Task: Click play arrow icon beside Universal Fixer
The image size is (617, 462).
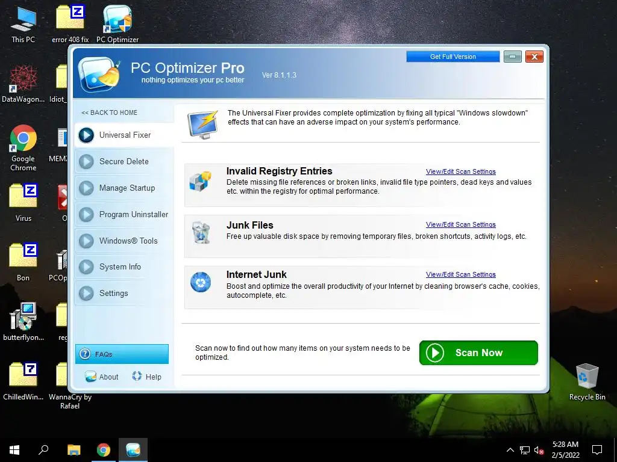Action: [x=86, y=135]
